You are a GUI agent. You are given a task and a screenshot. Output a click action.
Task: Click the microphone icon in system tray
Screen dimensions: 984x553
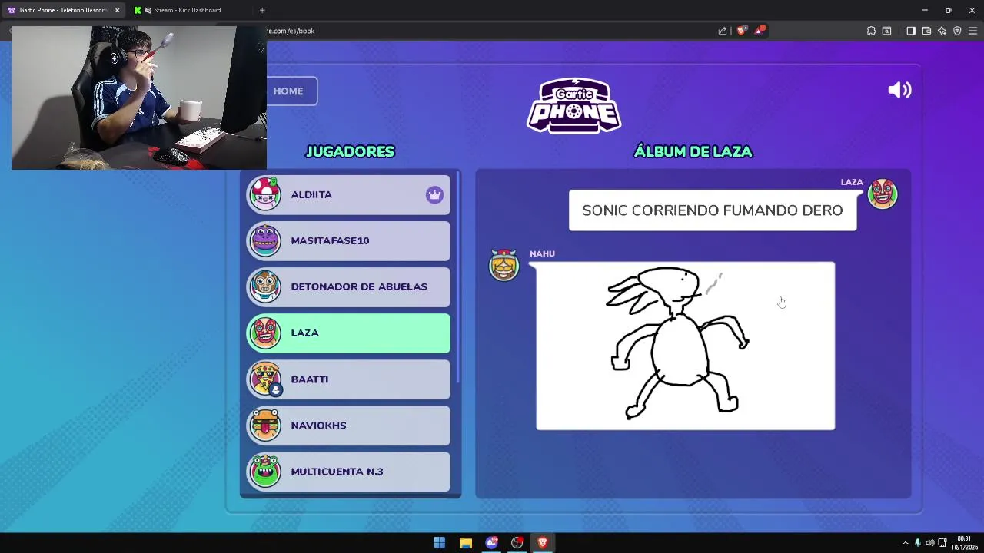pos(917,543)
